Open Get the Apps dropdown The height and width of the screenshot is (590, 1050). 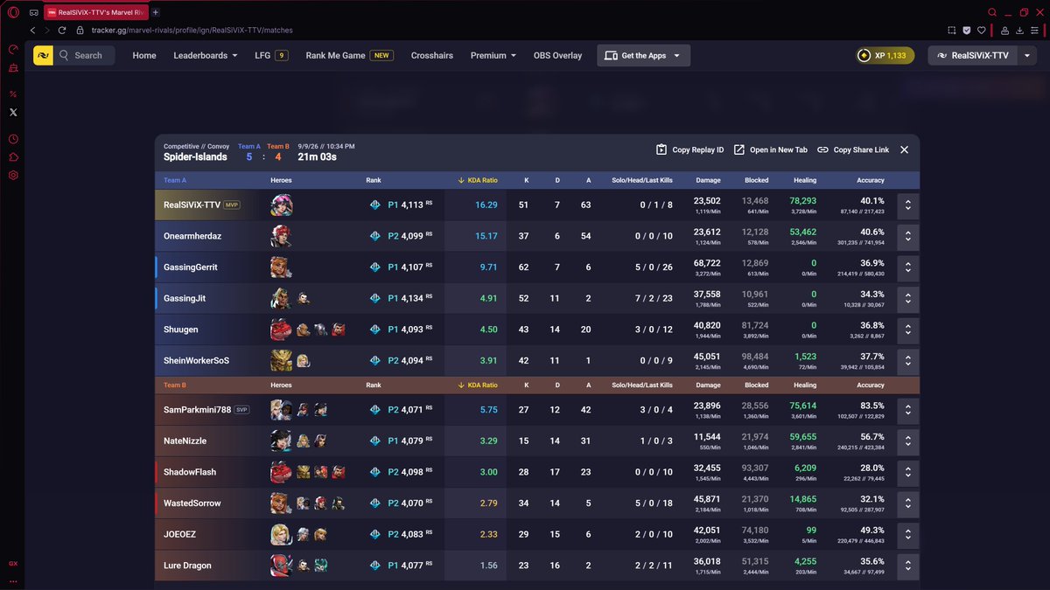pyautogui.click(x=644, y=55)
